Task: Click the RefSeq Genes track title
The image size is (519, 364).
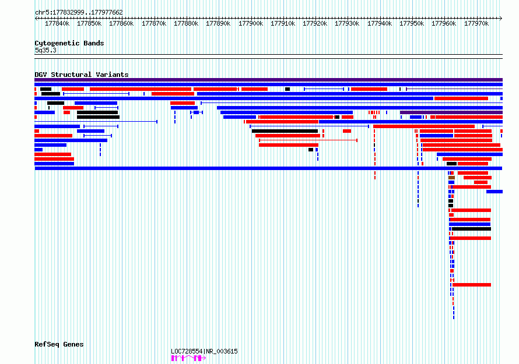Action: click(59, 344)
